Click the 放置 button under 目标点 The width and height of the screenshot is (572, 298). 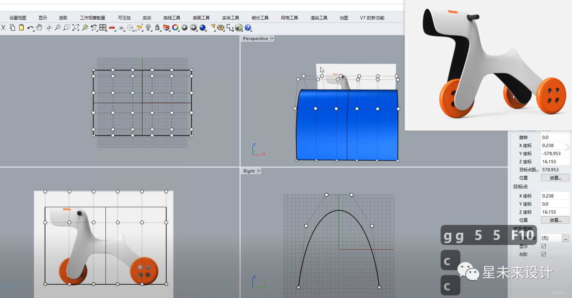(x=555, y=220)
